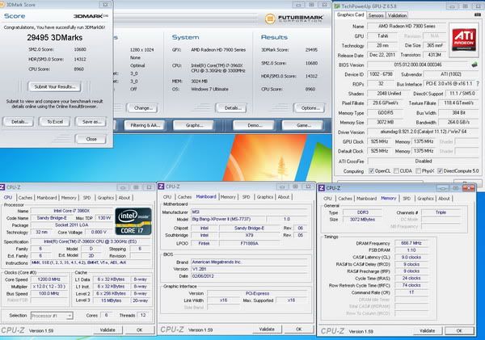Open Graphs button in 3DMark06
This screenshot has width=485, height=340.
[x=194, y=125]
